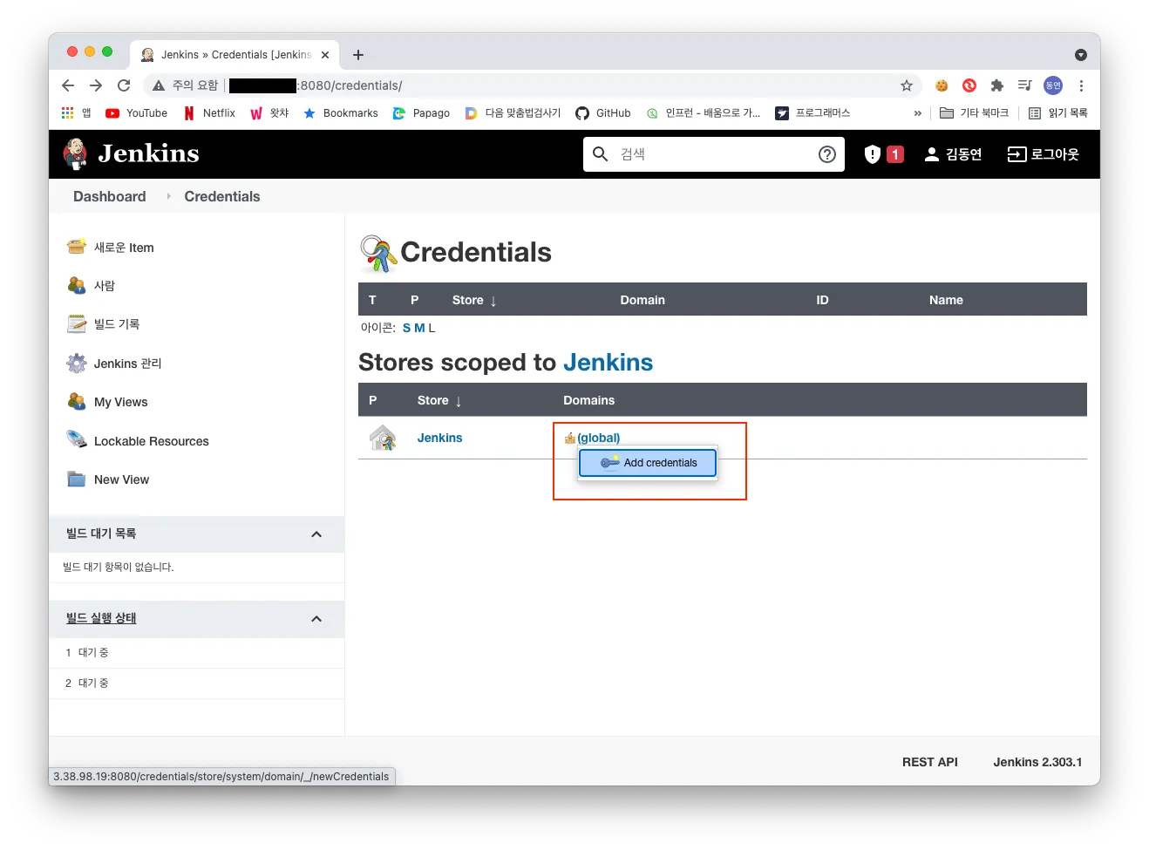Open the Jenkins store link
This screenshot has width=1149, height=850.
coord(440,438)
